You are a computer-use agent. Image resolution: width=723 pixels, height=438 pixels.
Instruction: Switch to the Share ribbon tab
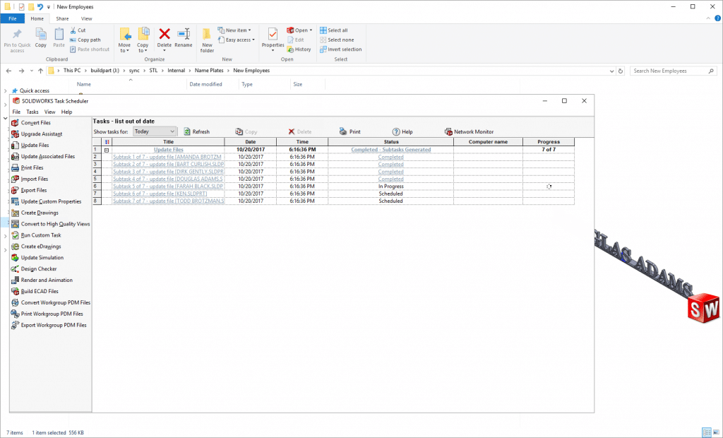pos(62,19)
